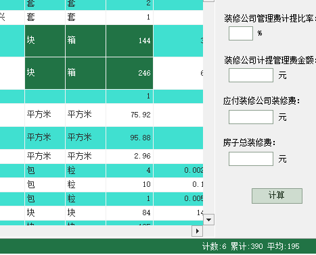The image size is (316, 255).
Task: Click the horizontal scrollbar right arrow
Action: click(198, 231)
